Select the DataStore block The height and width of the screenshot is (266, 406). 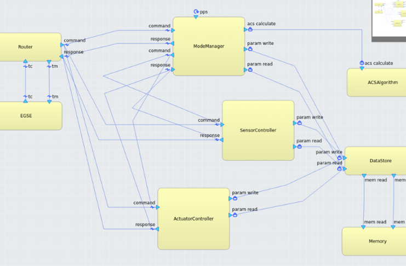click(x=375, y=160)
